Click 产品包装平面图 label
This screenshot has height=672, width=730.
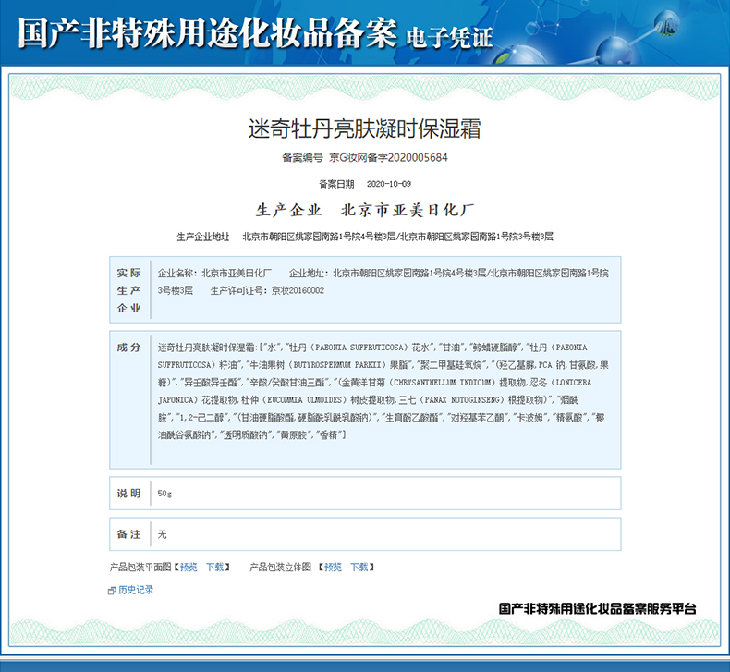click(x=140, y=567)
